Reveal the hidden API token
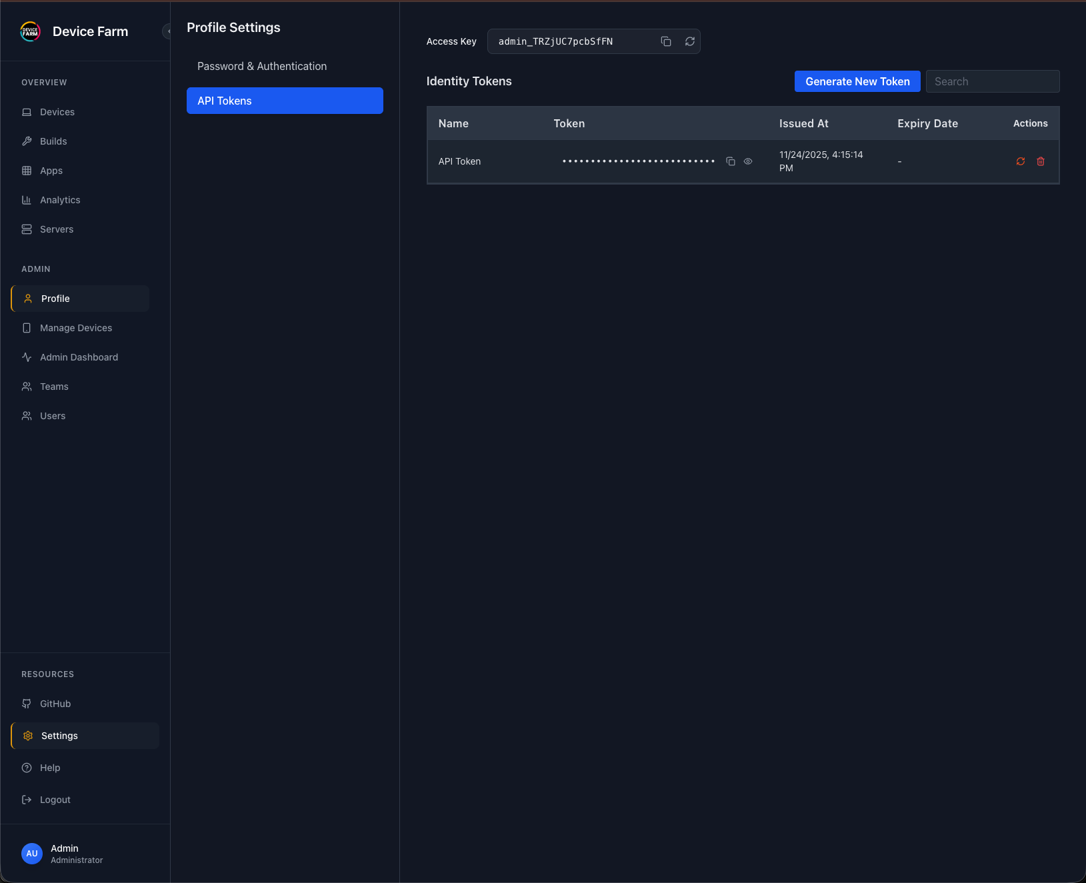The image size is (1086, 883). pyautogui.click(x=748, y=161)
